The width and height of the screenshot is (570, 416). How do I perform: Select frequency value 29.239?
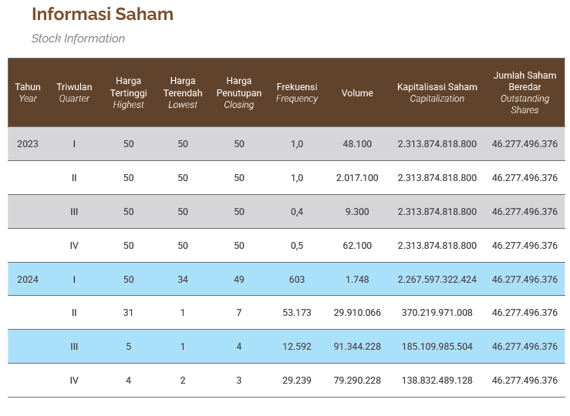click(x=297, y=380)
